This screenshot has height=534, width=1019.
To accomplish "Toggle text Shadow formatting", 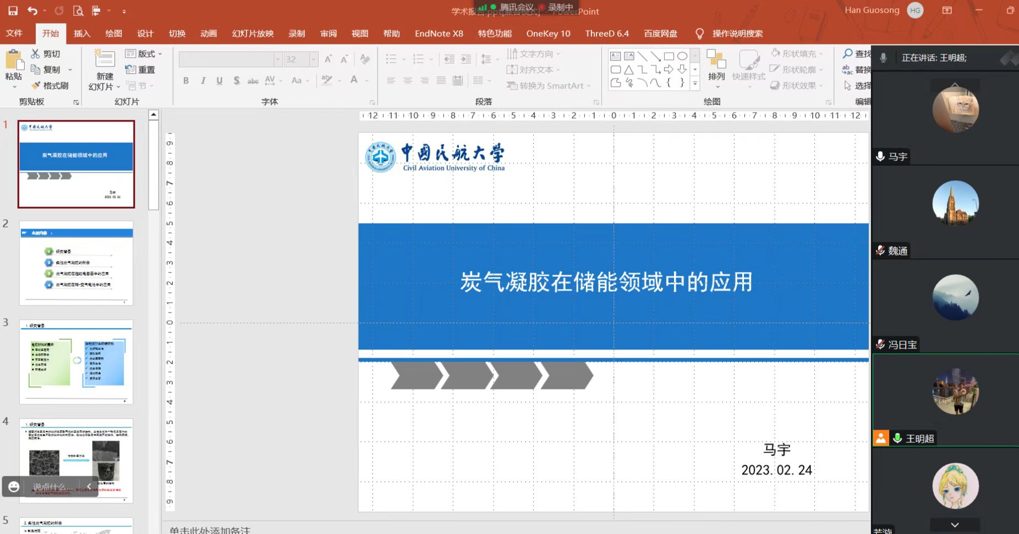I will [237, 81].
